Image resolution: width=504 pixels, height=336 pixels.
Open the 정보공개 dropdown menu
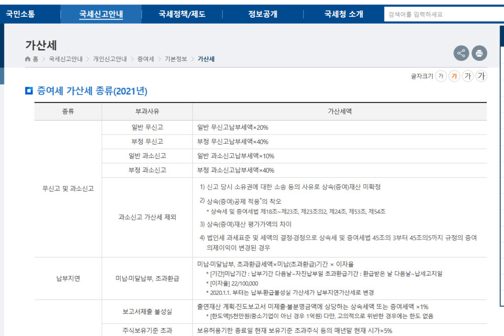262,14
